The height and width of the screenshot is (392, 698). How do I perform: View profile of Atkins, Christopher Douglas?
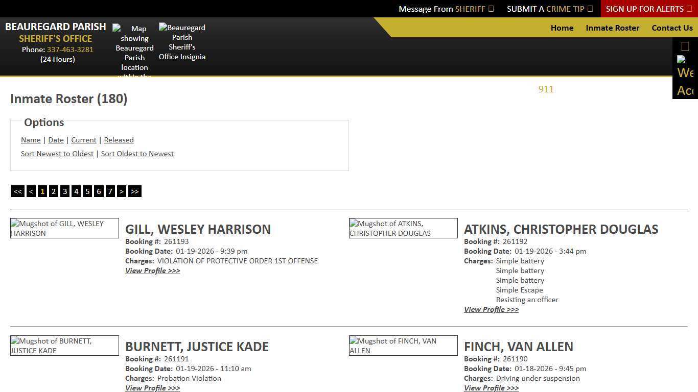[491, 309]
